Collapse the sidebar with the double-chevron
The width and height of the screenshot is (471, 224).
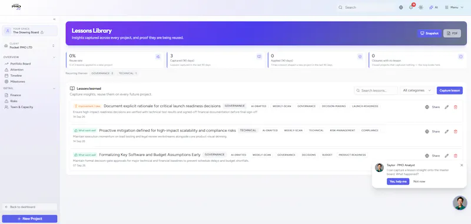[54, 19]
